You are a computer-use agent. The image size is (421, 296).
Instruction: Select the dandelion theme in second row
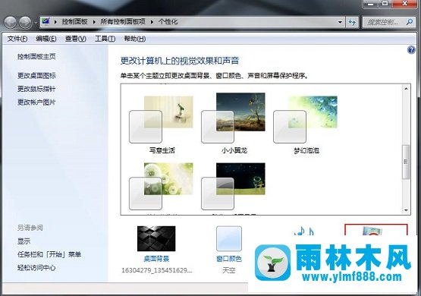tap(162, 187)
